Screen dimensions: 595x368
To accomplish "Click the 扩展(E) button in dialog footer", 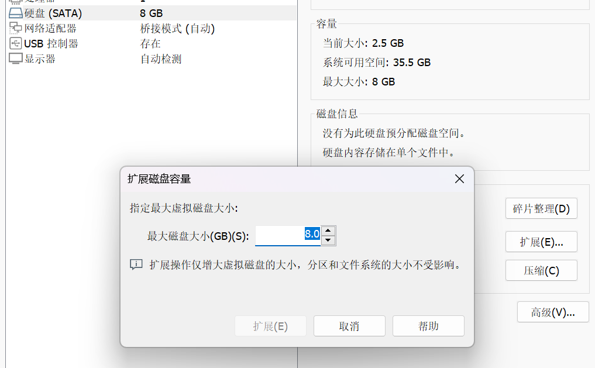I will (270, 326).
